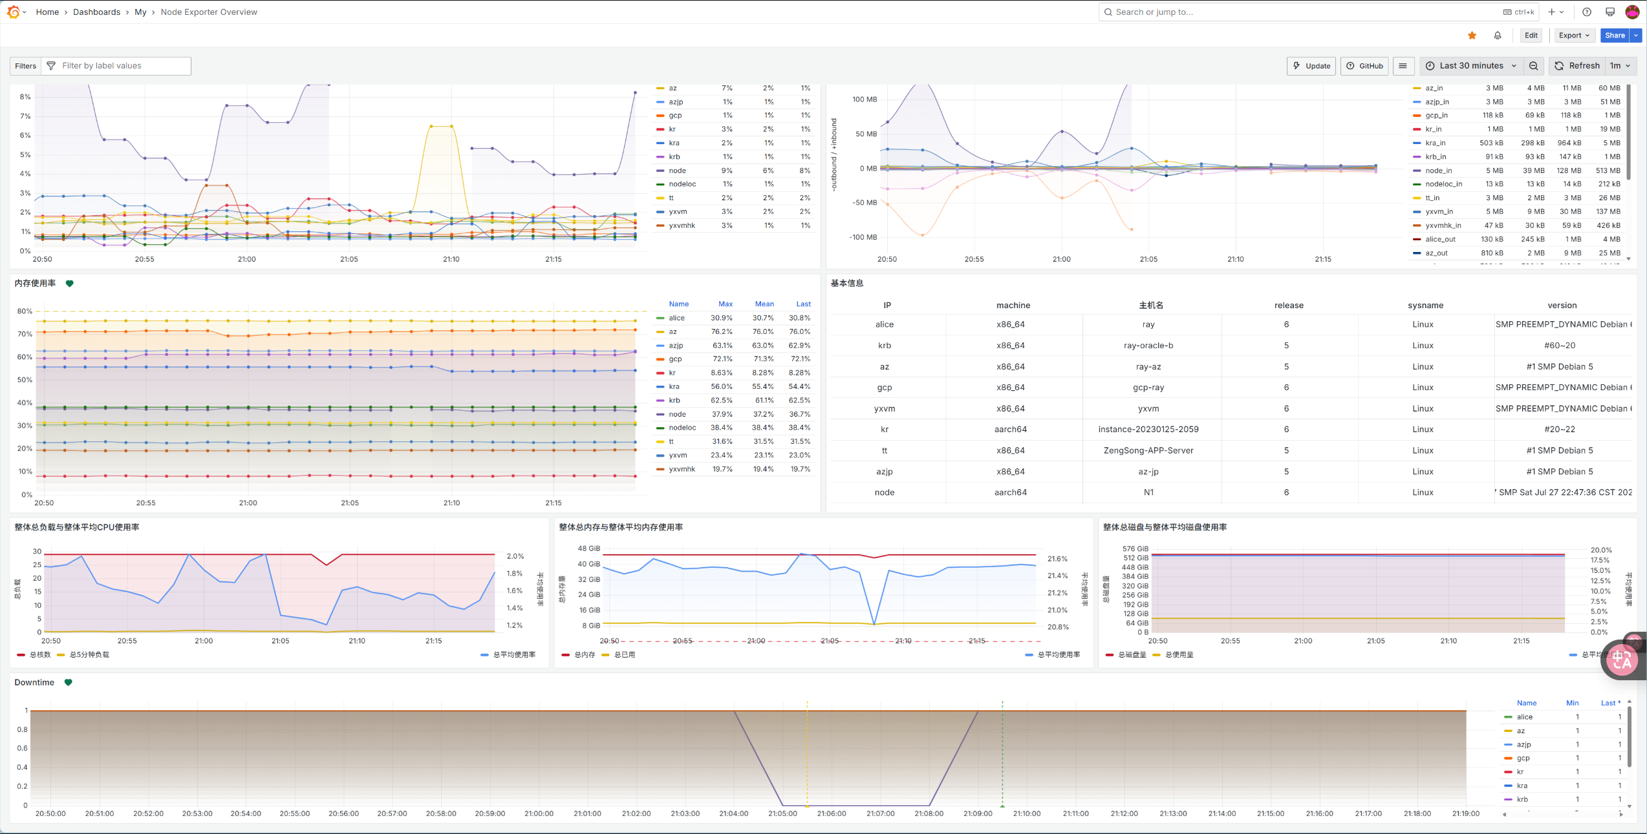
Task: Toggle 总平均使用率 in CPU load panel legend
Action: pyautogui.click(x=514, y=655)
